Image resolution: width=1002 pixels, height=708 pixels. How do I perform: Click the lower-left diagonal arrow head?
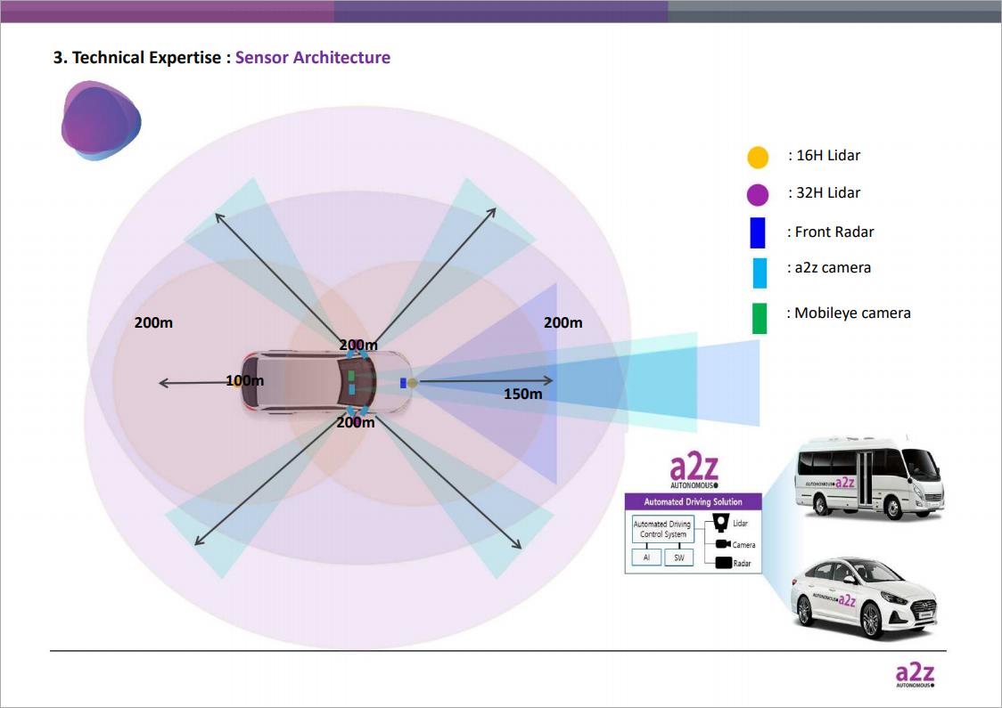(199, 541)
